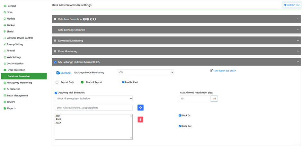Click the Max Allowed Attachment Size field
302x146 pixels.
pos(195,98)
